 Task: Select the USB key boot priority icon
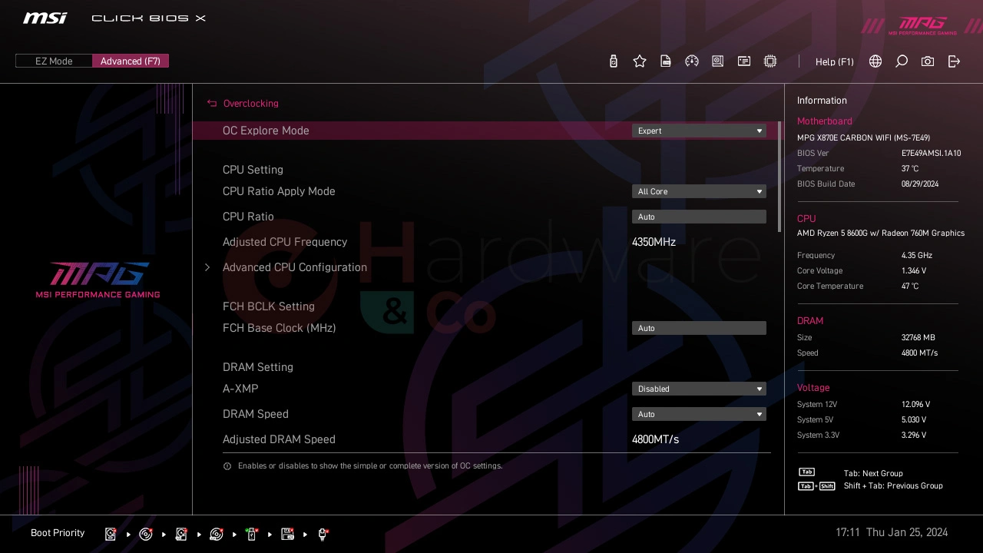pos(252,534)
